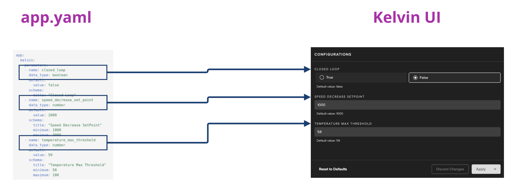Viewport: 516px width, 192px height.
Task: Click the temperature_max_threshold parameter block
Action: click(63, 142)
